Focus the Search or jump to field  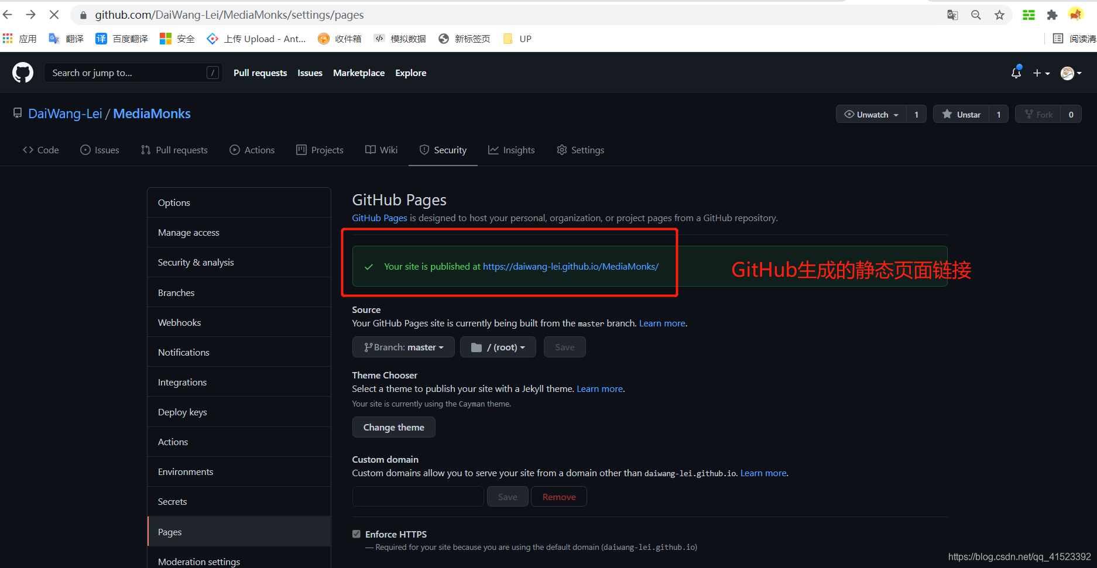click(133, 73)
